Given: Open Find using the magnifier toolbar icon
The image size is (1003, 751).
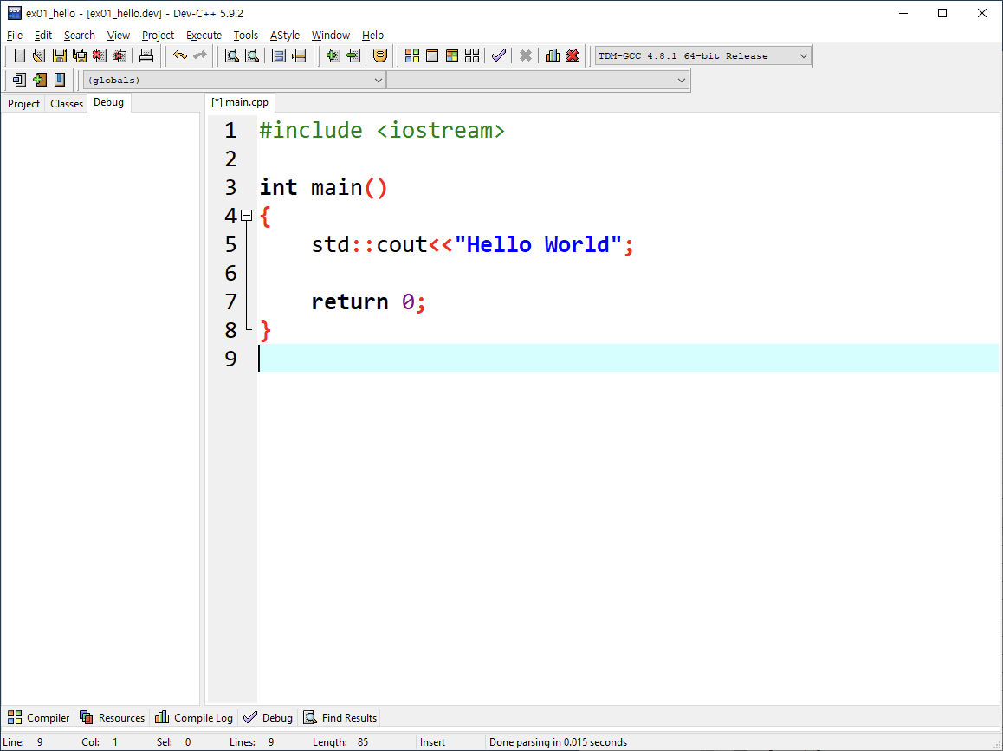Looking at the screenshot, I should (230, 55).
